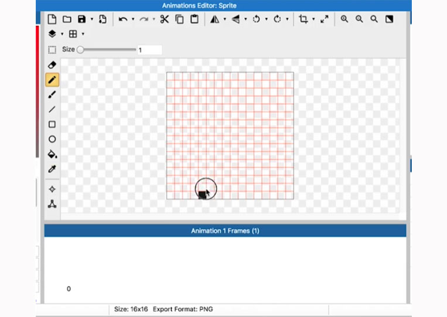Viewport: 447px width, 317px height.
Task: Click the scale/resize arrows icon
Action: pos(324,19)
